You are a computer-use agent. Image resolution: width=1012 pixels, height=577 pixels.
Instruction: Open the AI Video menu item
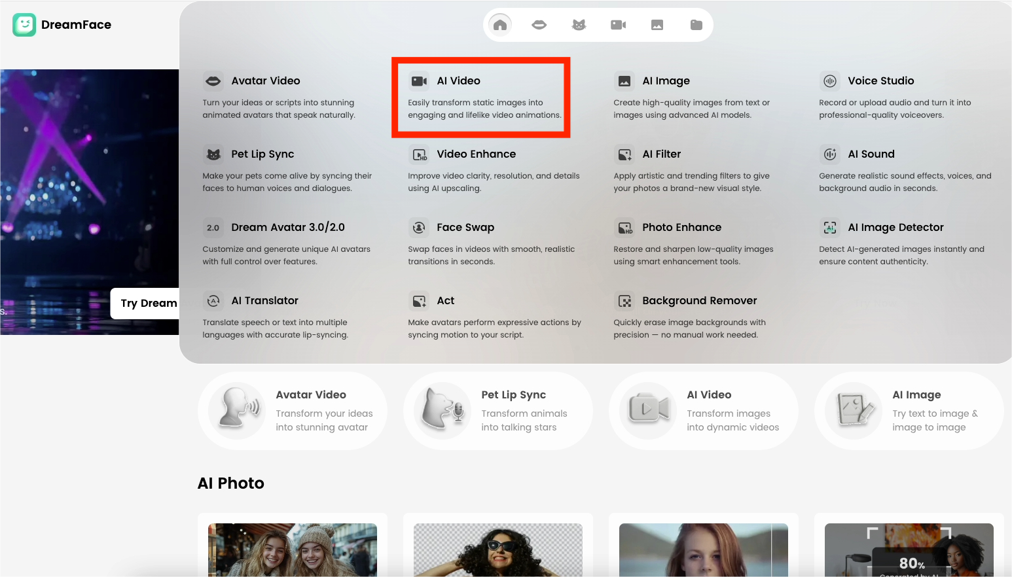click(x=458, y=81)
